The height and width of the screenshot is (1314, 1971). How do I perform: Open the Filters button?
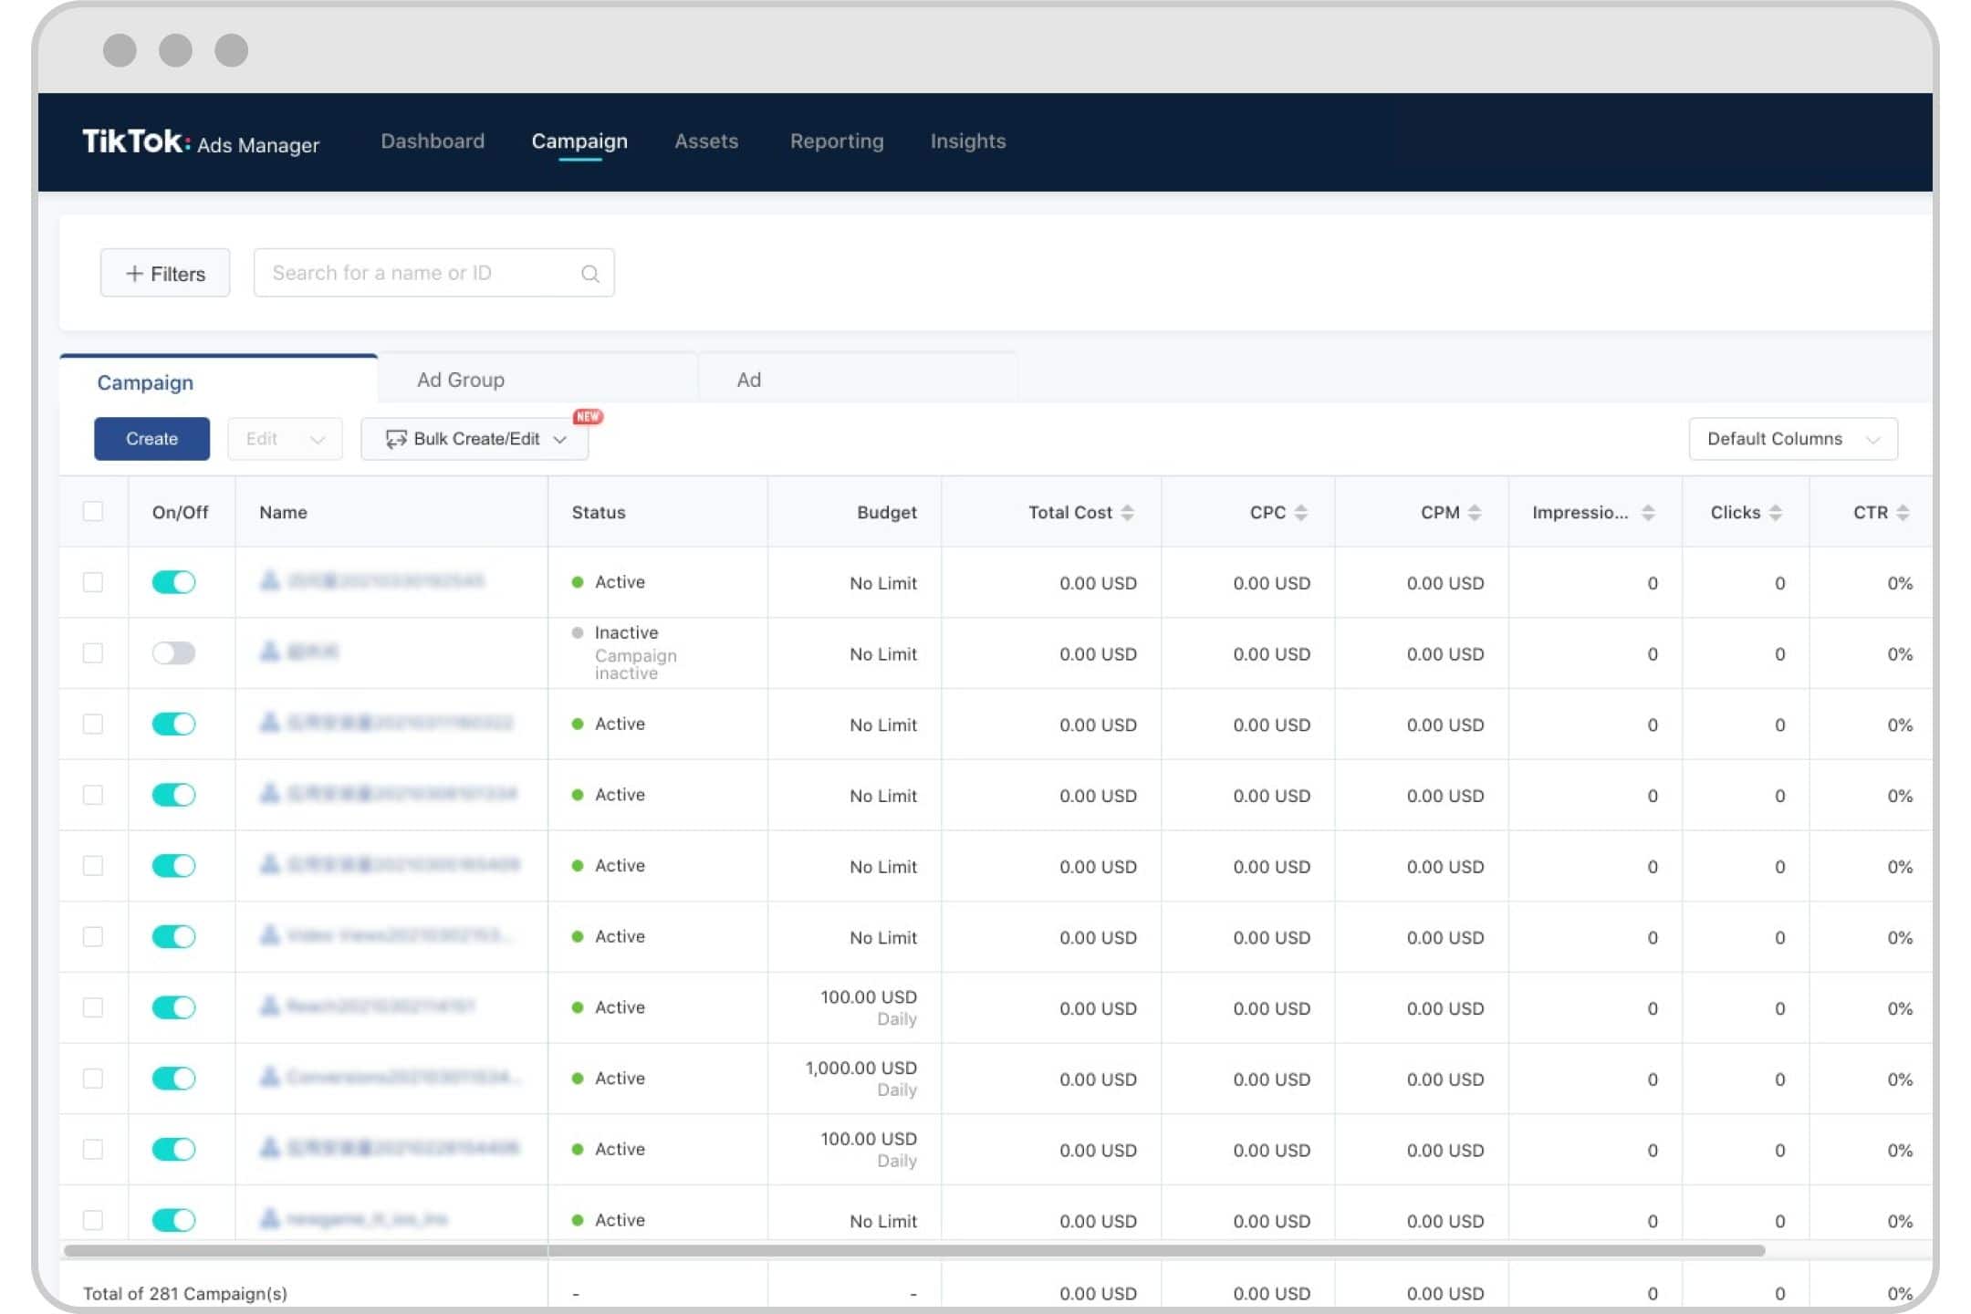coord(165,274)
